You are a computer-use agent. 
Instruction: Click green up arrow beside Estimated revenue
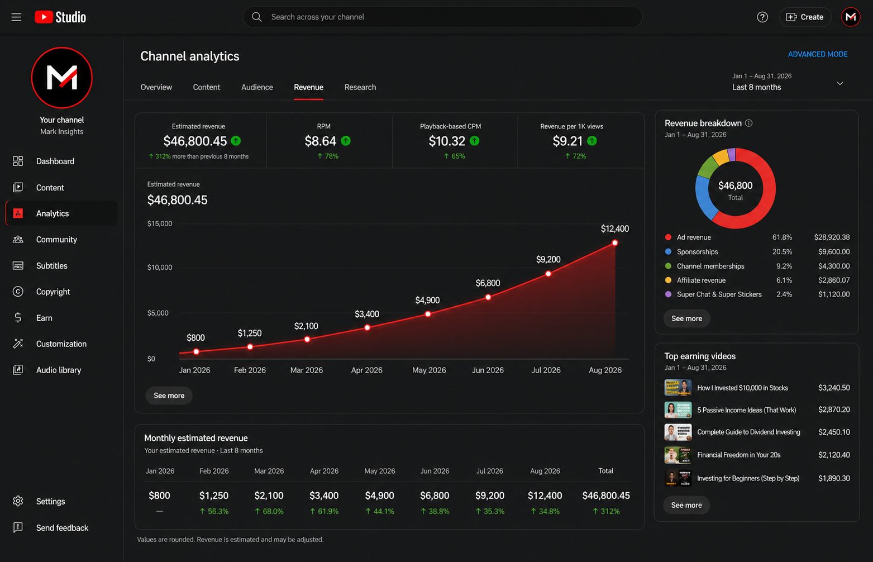[x=236, y=141]
